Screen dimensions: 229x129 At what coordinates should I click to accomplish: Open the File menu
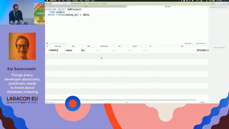coord(59,1)
